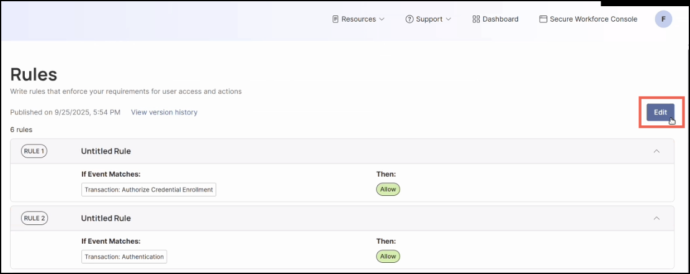The image size is (690, 274).
Task: Click the RULE 1 badge
Action: point(34,151)
